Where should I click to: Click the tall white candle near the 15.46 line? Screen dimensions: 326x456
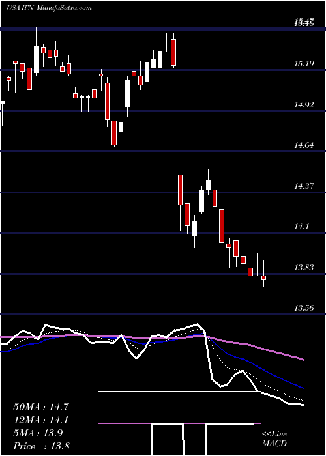coord(37,51)
